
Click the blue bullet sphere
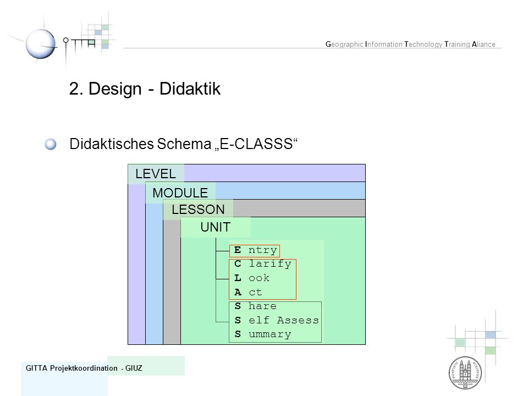click(x=51, y=144)
